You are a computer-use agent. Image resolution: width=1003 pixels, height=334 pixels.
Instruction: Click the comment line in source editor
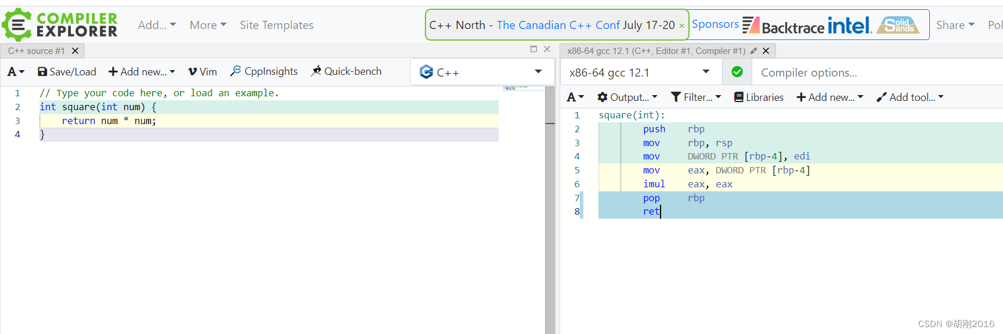pyautogui.click(x=159, y=93)
